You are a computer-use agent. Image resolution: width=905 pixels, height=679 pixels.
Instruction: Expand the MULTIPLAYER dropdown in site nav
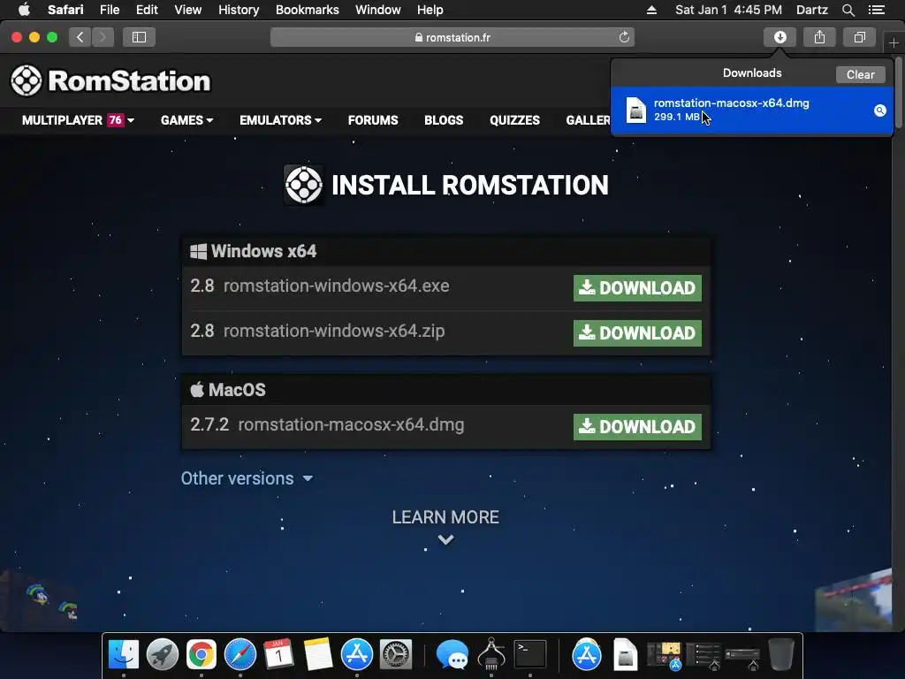pos(78,120)
